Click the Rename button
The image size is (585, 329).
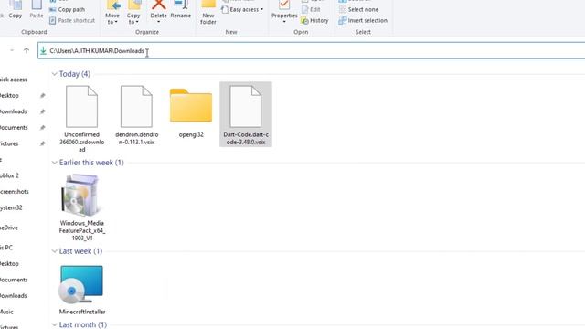(x=181, y=10)
